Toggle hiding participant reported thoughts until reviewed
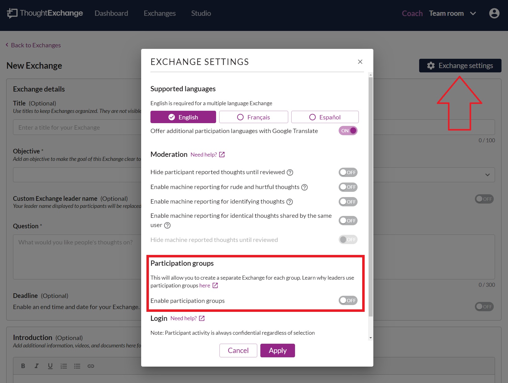Viewport: 508px width, 383px height. [x=348, y=172]
